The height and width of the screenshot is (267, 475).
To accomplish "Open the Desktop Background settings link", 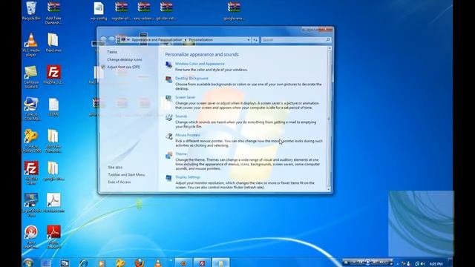I will pyautogui.click(x=191, y=79).
